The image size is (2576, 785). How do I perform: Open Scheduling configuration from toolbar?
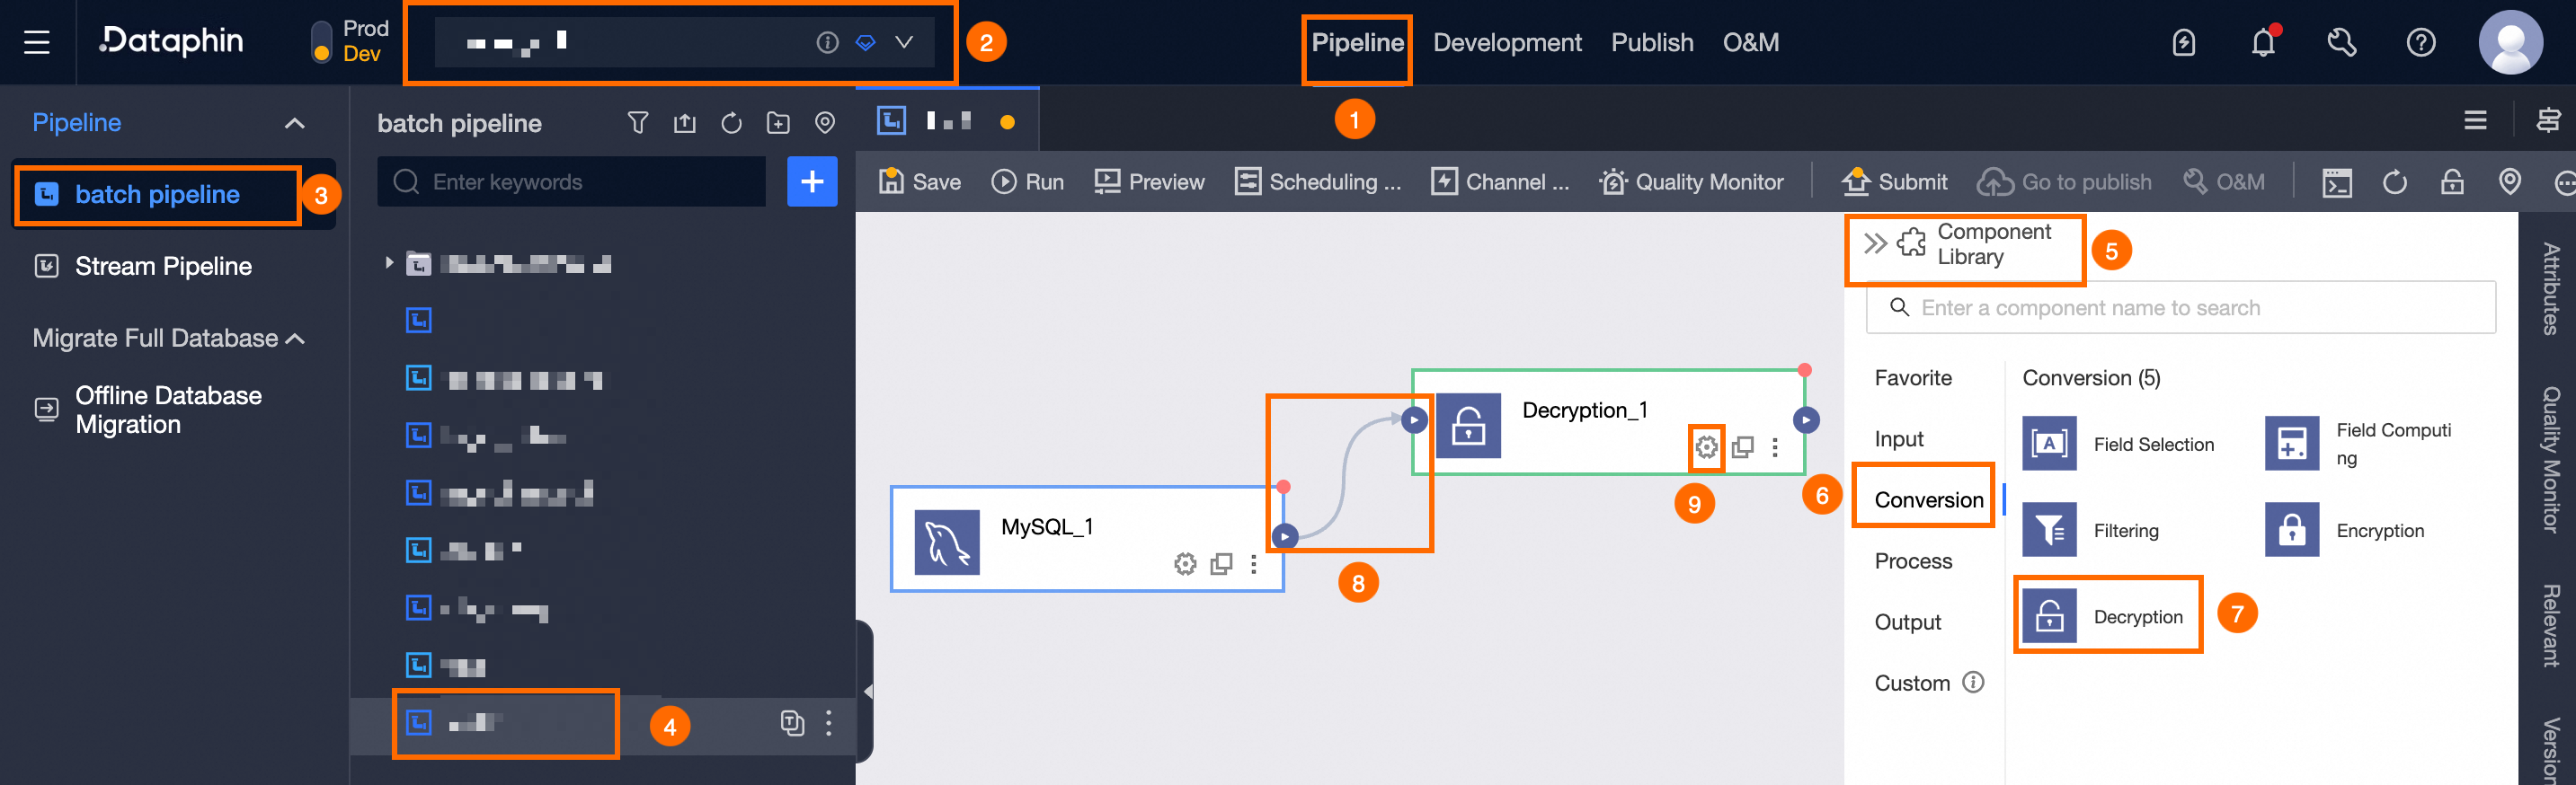coord(1318,181)
